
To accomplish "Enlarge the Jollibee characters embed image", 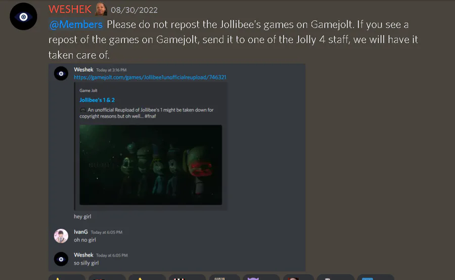I will 151,165.
